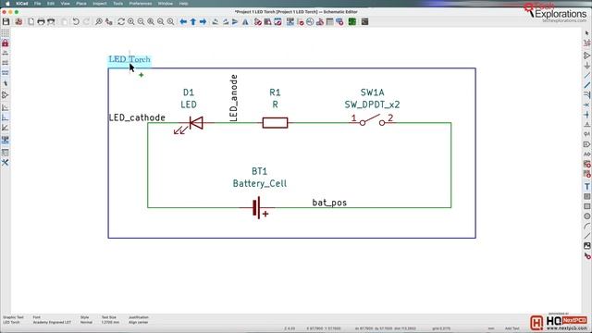Select the No Connect flag tool
Viewport: 592px width, 333px height.
[586, 105]
